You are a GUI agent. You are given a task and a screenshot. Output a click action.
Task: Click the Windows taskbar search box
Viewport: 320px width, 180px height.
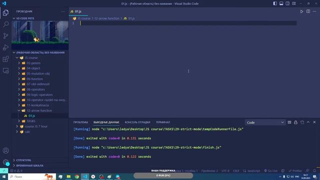(32, 176)
